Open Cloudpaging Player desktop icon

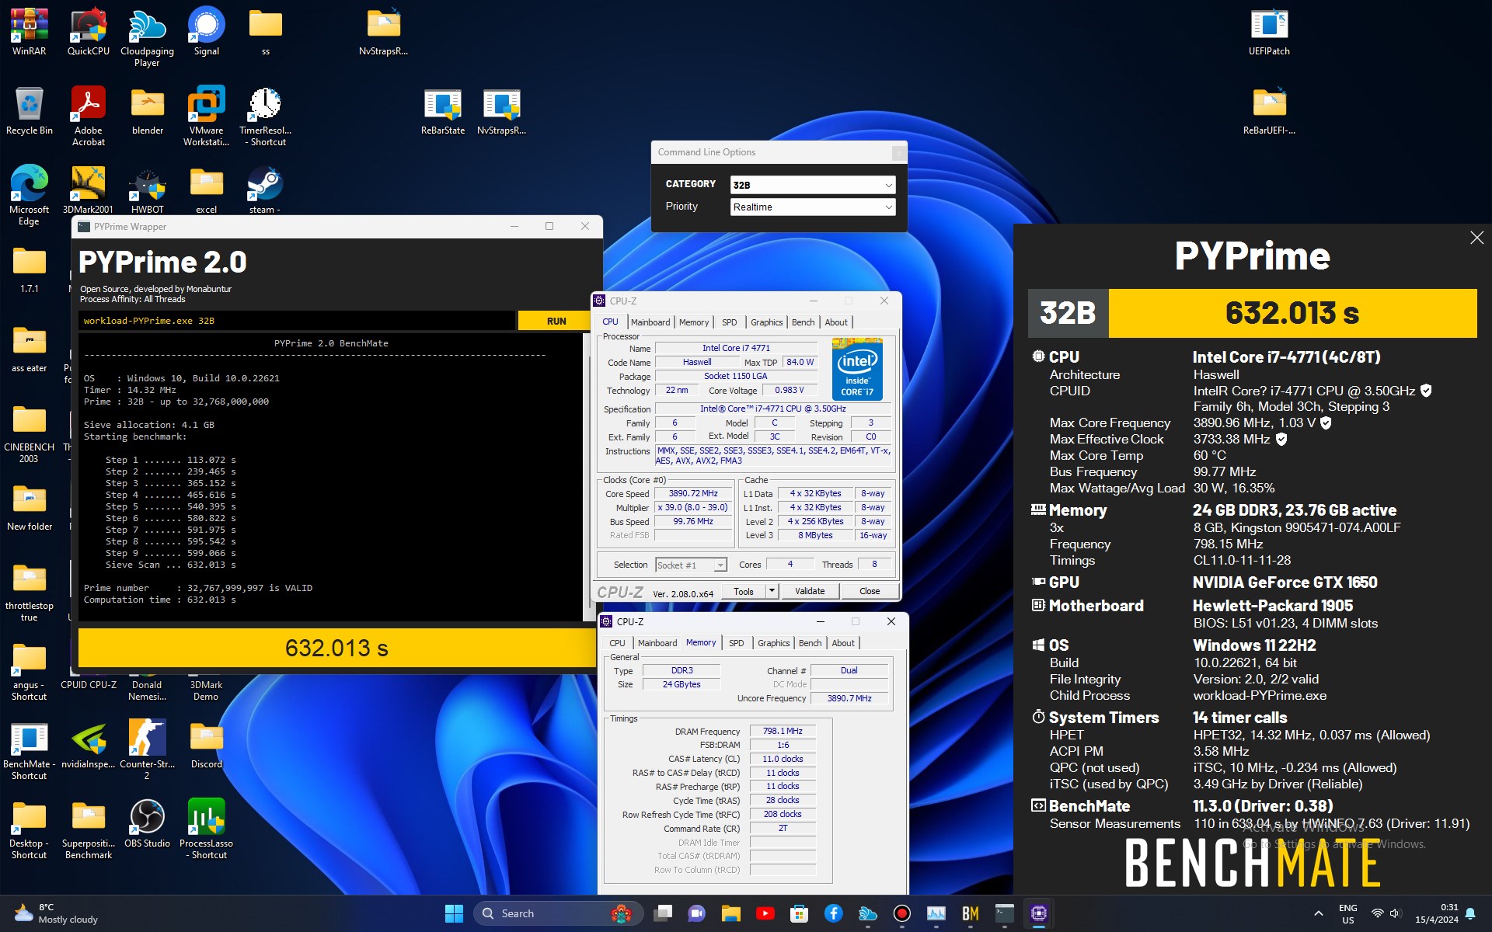[x=147, y=37]
